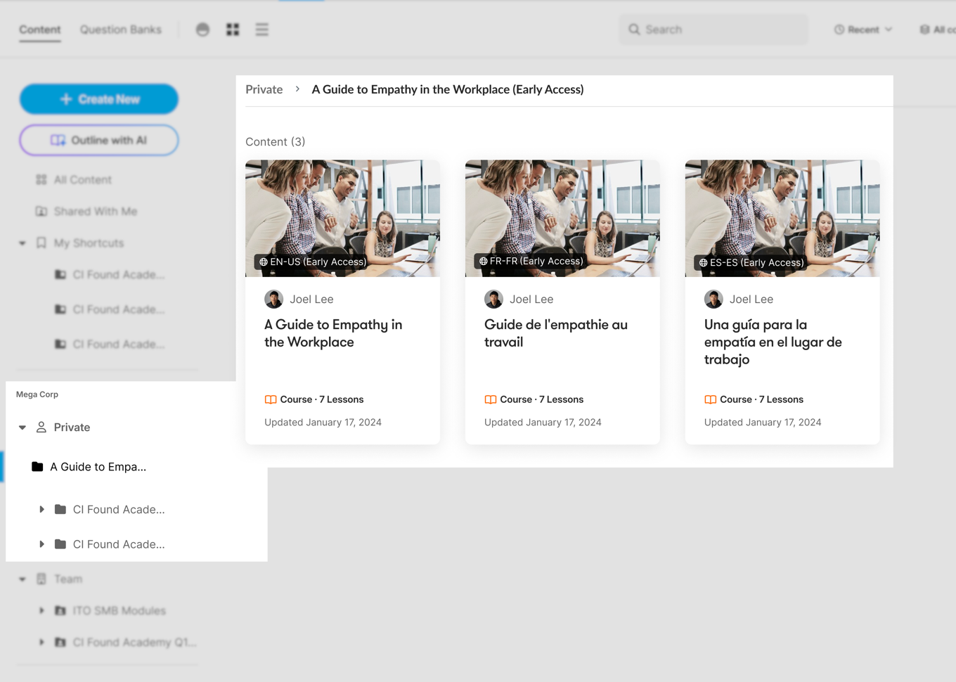Click Outline with AI button
Viewport: 956px width, 682px height.
(99, 141)
